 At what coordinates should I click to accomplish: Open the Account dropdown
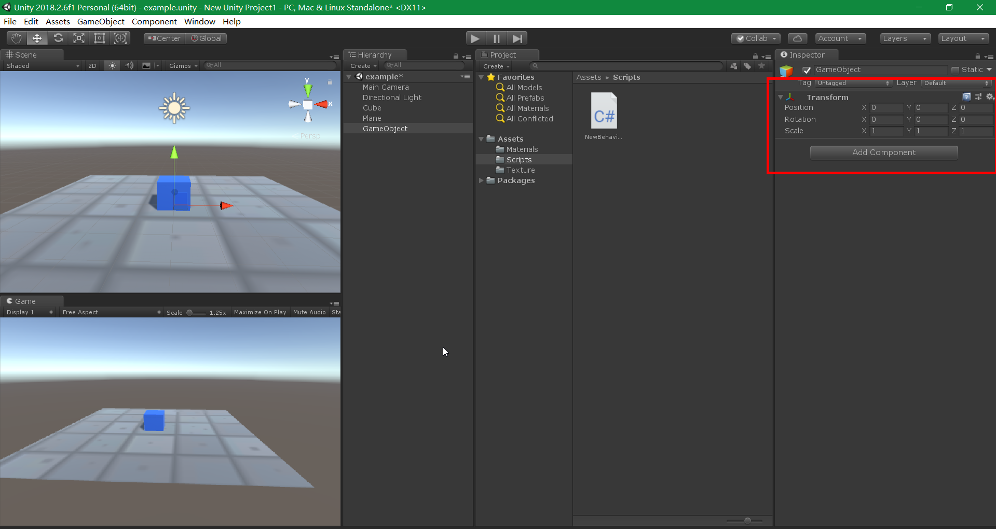[x=840, y=38]
